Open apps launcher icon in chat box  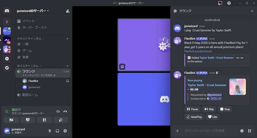click(250, 131)
